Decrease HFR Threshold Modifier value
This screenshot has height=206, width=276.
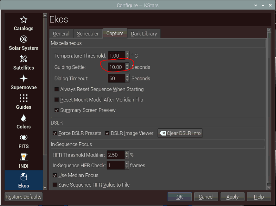point(127,157)
